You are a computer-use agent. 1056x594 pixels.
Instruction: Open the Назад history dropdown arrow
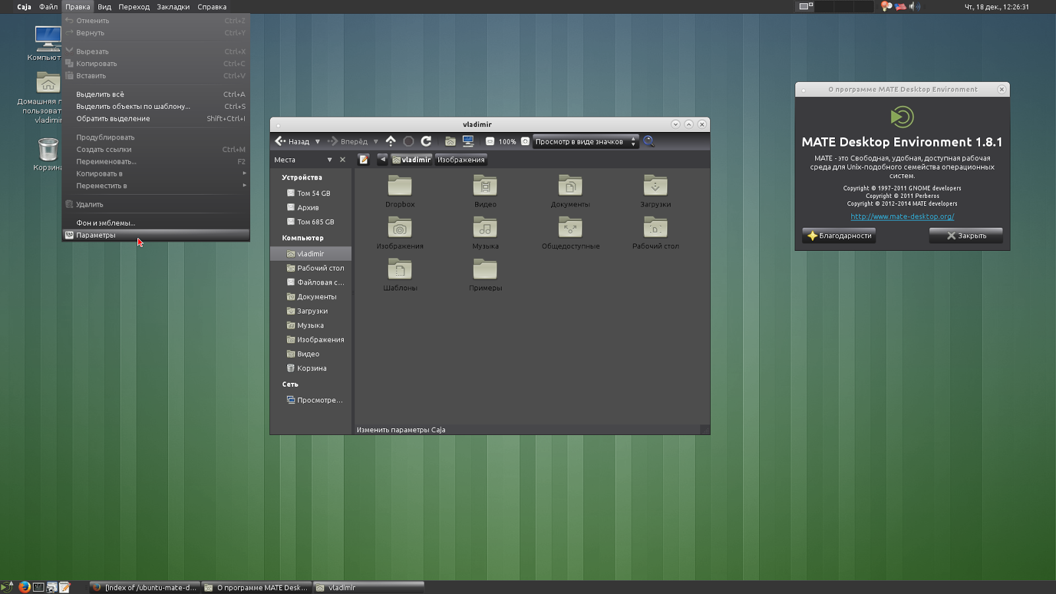pos(317,141)
